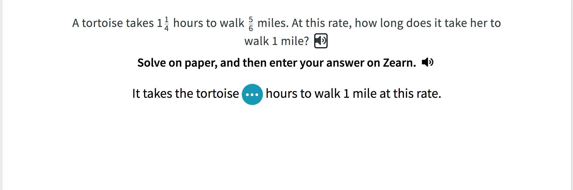Click the word "miles." after the 5/6 fraction

click(273, 23)
